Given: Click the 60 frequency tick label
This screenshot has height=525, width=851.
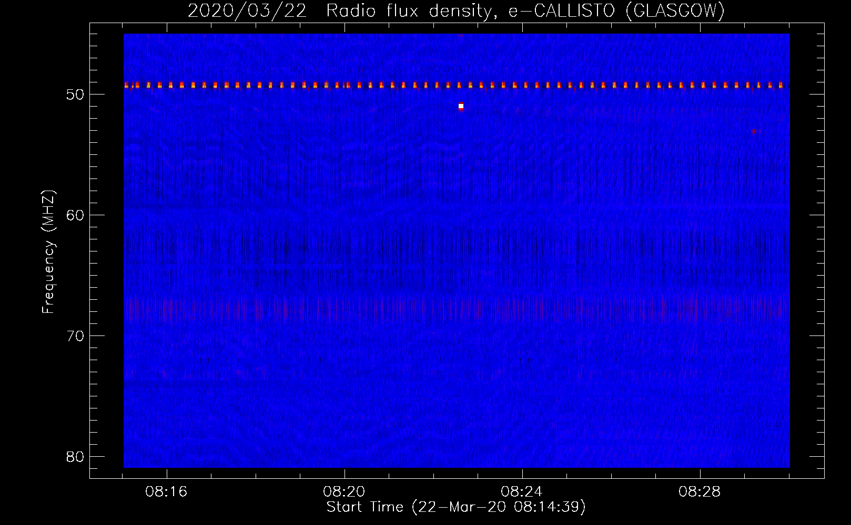Looking at the screenshot, I should pyautogui.click(x=76, y=215).
